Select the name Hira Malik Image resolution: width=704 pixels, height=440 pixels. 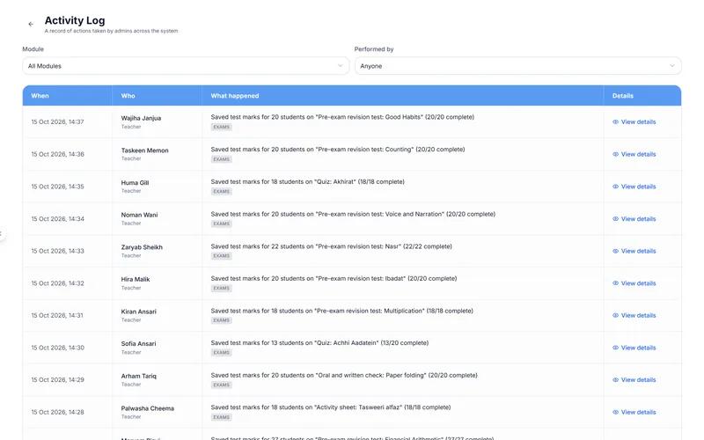click(x=136, y=279)
